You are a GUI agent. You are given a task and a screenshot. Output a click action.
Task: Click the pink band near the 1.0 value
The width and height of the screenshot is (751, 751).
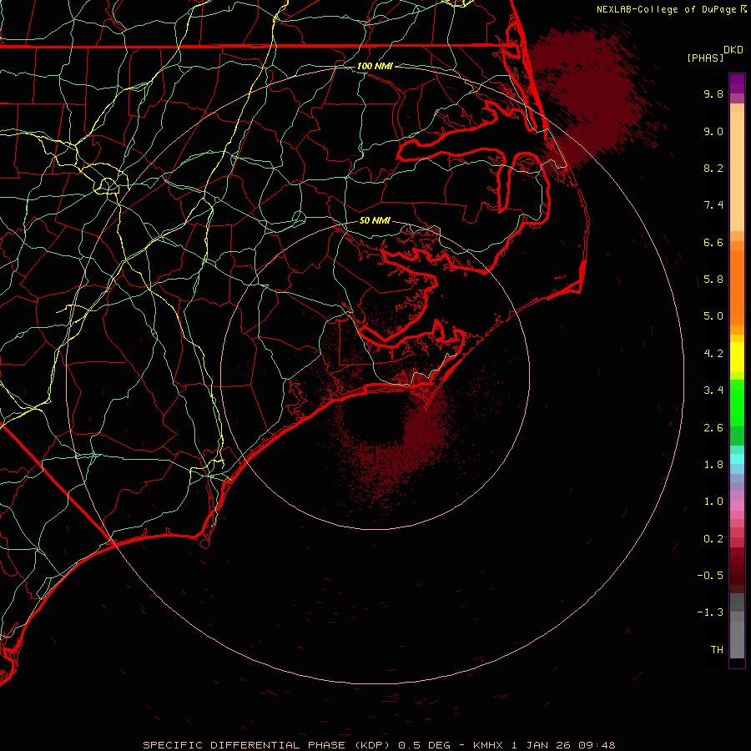[737, 506]
